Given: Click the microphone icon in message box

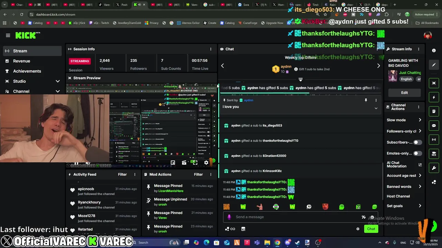Looking at the screenshot, I should pyautogui.click(x=229, y=217).
